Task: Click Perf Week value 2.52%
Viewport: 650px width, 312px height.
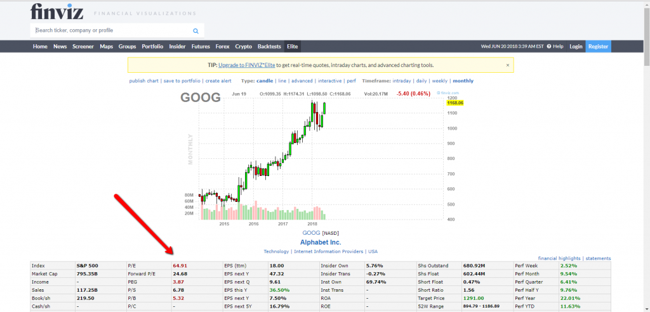Action: point(568,266)
